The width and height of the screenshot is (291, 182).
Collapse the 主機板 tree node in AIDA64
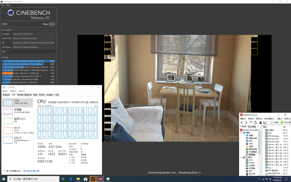pos(241,157)
